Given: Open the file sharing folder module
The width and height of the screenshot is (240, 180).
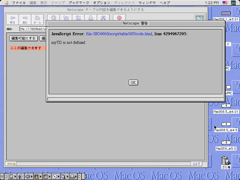Looking at the screenshot, I should click(x=65, y=177).
